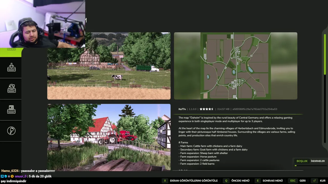Click Farm expansion: Horse pasture line
The image size is (328, 184).
point(198,157)
